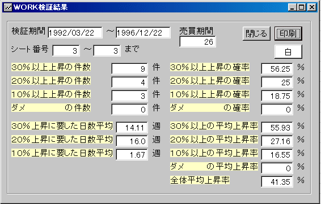Image resolution: width=321 pixels, height=204 pixels.
Task: Minimize the WORK検証結果 window
Action: point(292,7)
